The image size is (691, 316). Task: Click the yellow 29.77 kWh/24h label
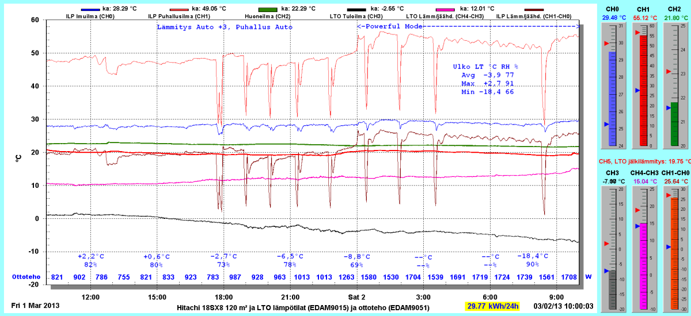[492, 307]
